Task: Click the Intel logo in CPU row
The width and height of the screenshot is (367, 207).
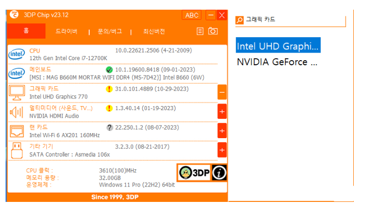Action: pos(17,54)
